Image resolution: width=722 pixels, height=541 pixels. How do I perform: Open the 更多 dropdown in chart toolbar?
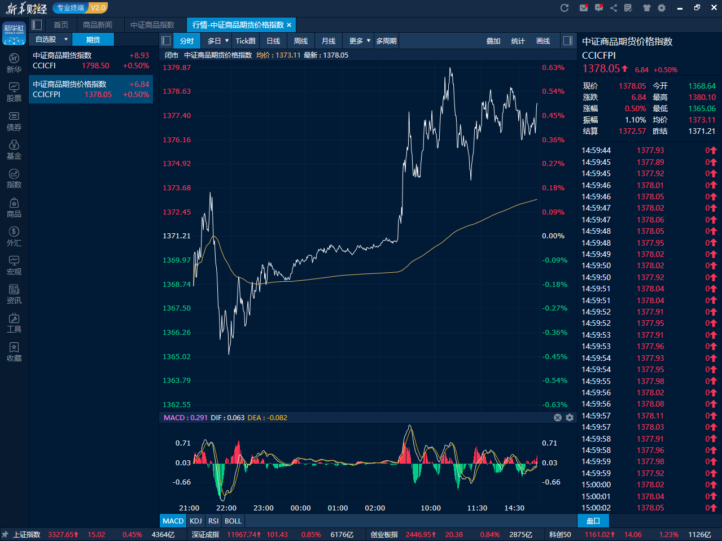pyautogui.click(x=368, y=41)
